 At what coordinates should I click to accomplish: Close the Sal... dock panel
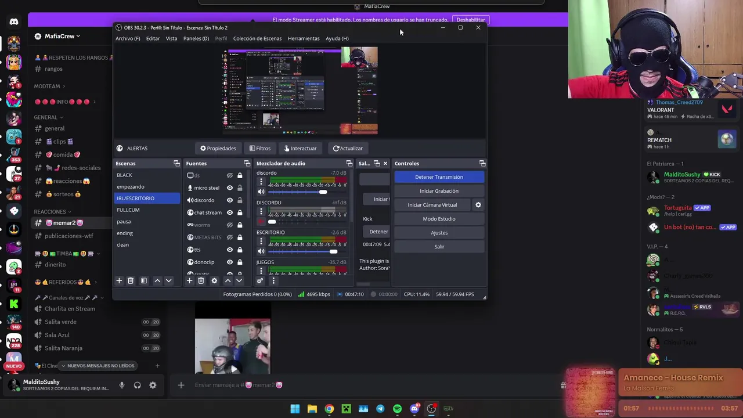click(385, 163)
